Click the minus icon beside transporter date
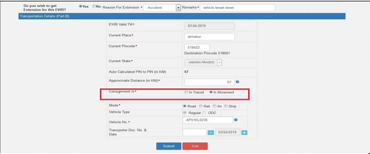 [211, 133]
